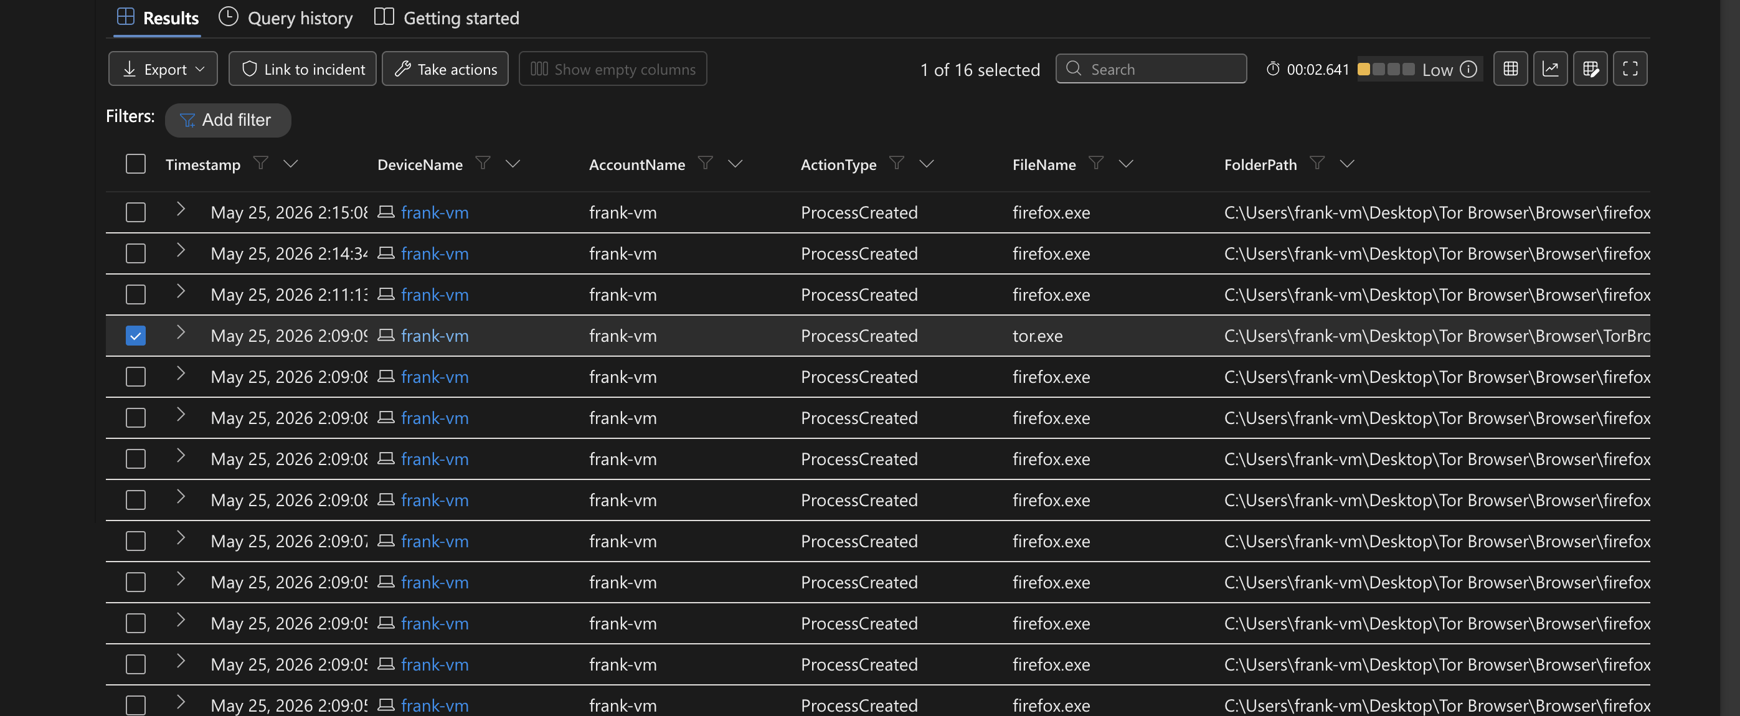
Task: Open frank-vm device link in tor.exe row
Action: point(434,336)
